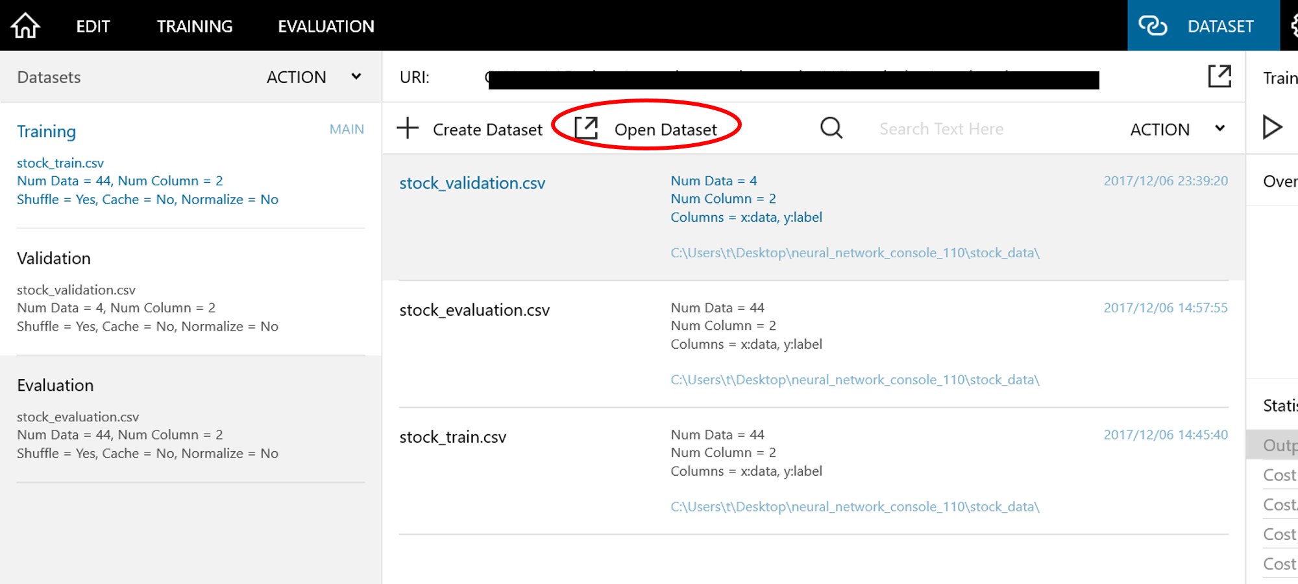The image size is (1298, 584).
Task: Select the Training dataset entry
Action: [x=47, y=132]
